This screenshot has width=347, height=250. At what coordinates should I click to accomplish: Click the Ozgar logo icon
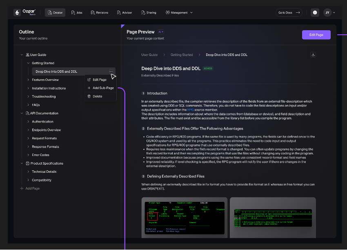[x=17, y=13]
